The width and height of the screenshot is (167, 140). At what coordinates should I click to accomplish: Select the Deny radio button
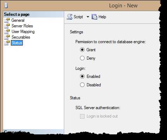(x=82, y=58)
